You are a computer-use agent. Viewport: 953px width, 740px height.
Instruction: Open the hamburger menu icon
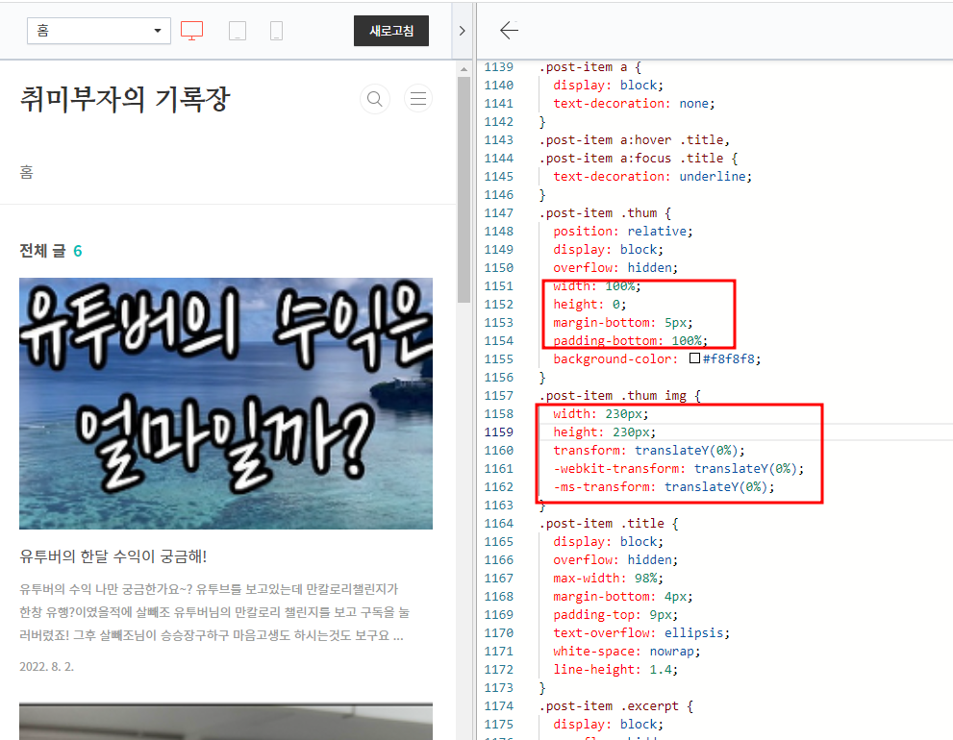[418, 98]
